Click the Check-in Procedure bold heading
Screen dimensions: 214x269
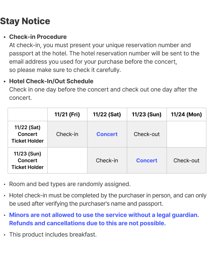click(38, 37)
